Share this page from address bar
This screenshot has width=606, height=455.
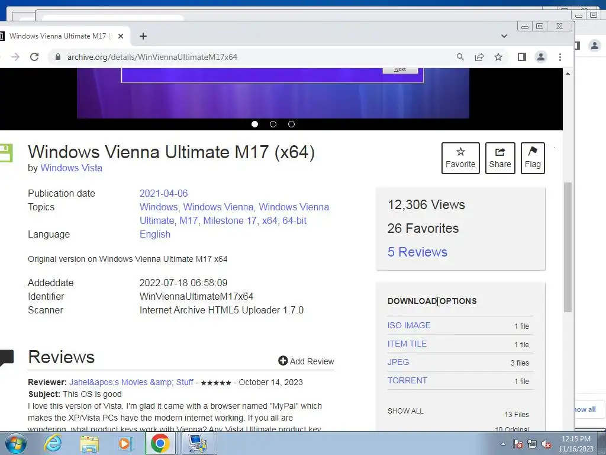point(479,57)
